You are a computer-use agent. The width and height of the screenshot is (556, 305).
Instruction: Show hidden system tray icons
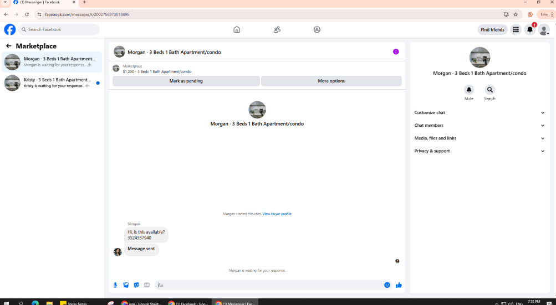(x=497, y=303)
